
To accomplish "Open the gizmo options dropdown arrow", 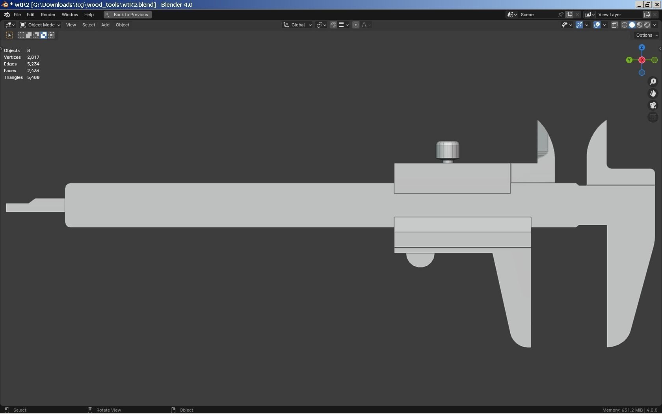I will coord(587,25).
